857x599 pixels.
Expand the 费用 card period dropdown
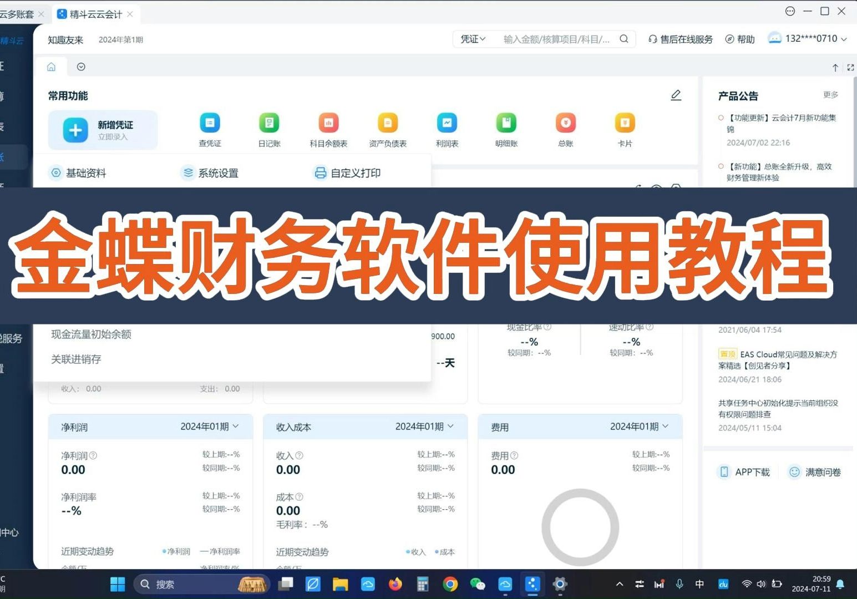tap(640, 427)
